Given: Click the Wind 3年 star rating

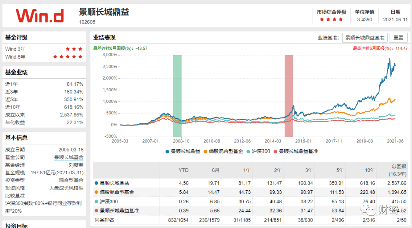Looking at the screenshot, I should point(74,49).
